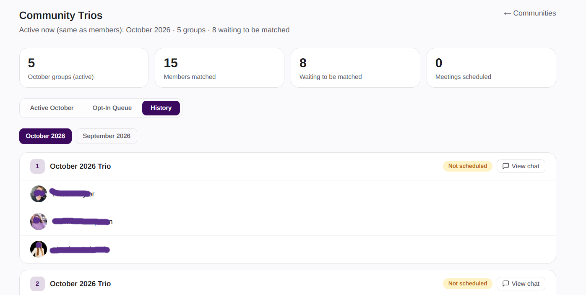This screenshot has height=295, width=586.
Task: Open first member's avatar in trio 1
Action: point(39,194)
